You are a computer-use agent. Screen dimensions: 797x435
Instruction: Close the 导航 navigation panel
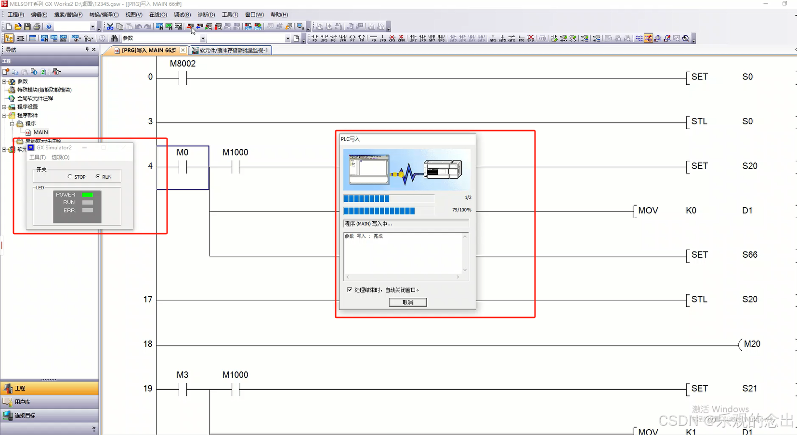point(94,49)
